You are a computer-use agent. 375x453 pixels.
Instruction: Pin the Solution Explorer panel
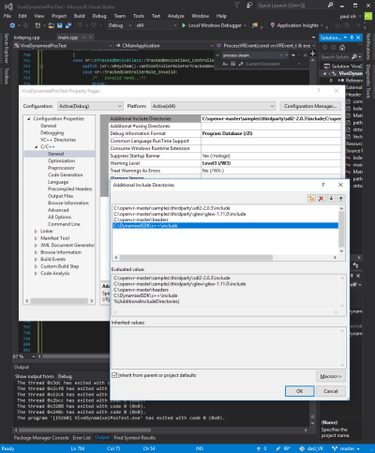point(352,38)
